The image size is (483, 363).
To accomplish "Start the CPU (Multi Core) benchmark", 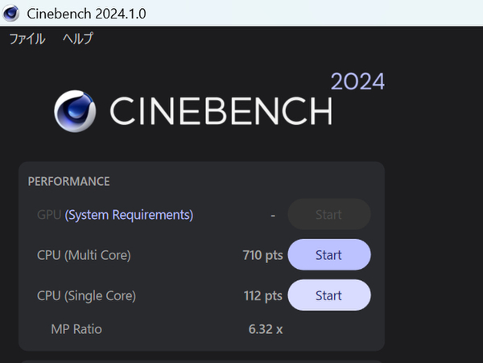I will click(329, 255).
